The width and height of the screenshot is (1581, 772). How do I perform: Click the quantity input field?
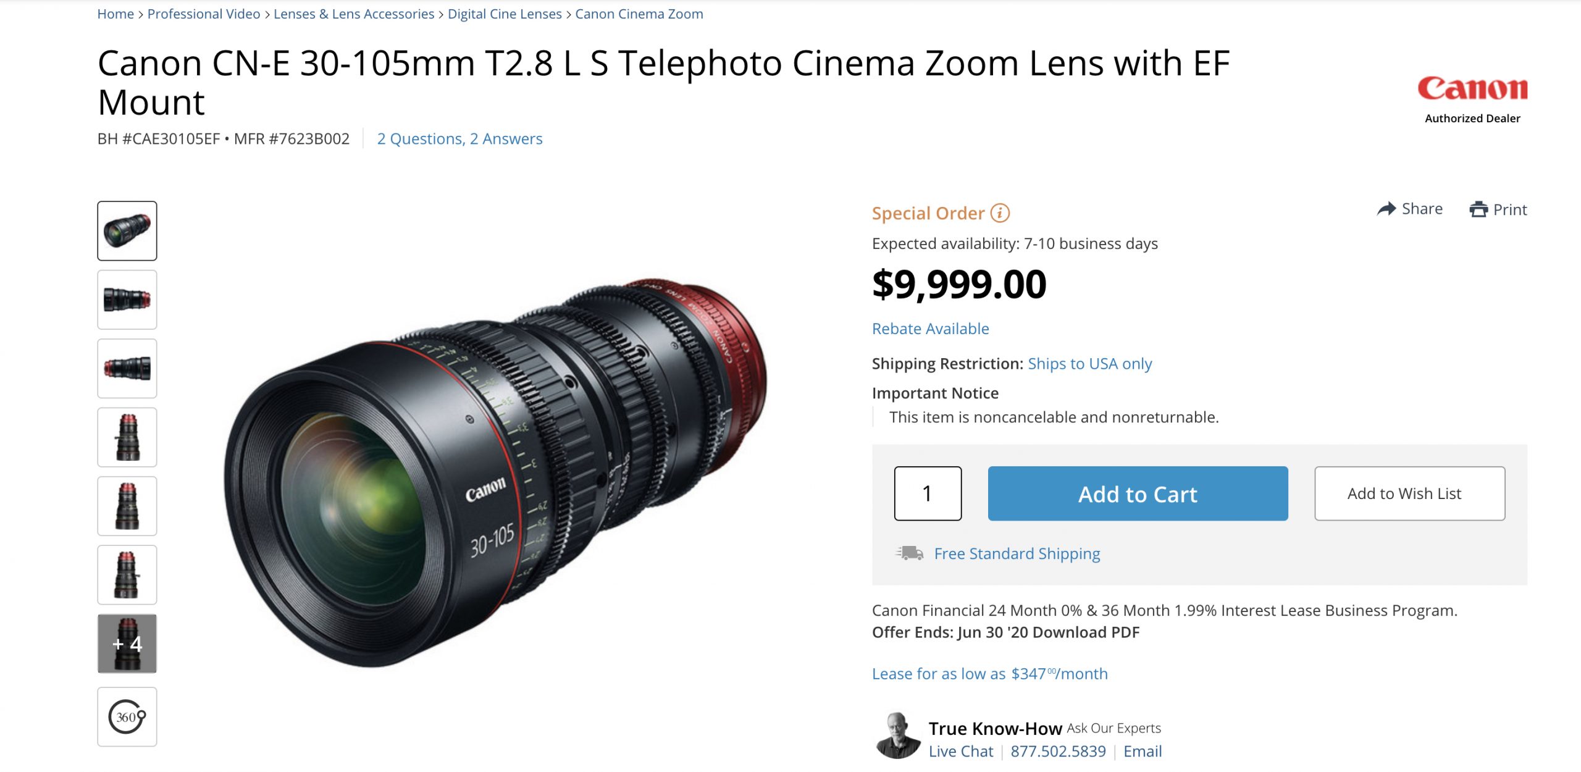click(x=928, y=493)
